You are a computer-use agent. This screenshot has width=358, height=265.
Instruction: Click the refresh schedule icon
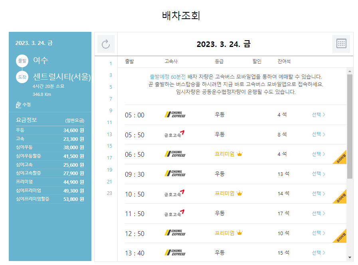click(x=106, y=44)
